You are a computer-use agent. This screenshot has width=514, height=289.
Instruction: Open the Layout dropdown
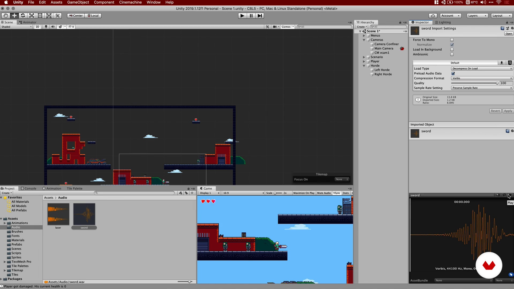[502, 16]
